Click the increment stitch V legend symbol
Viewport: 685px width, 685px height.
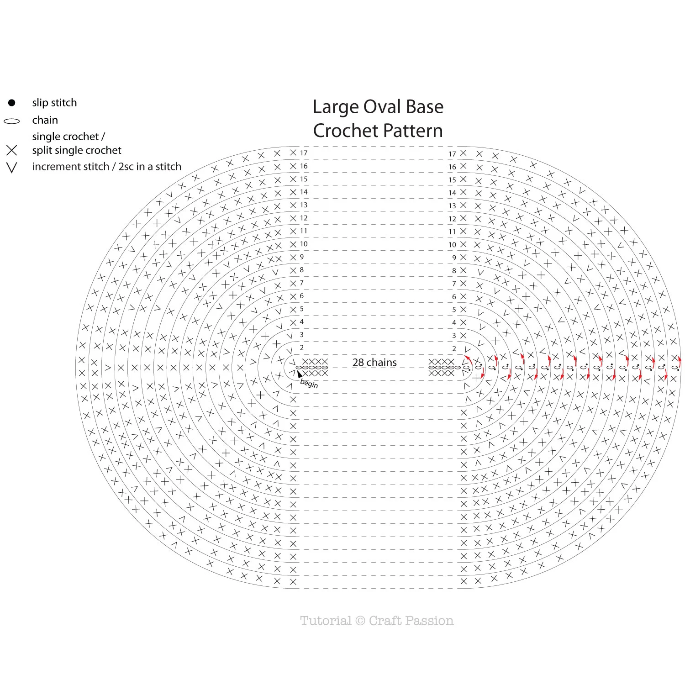(x=12, y=168)
